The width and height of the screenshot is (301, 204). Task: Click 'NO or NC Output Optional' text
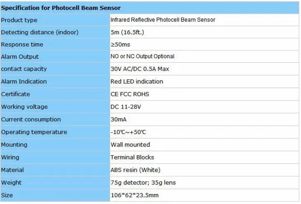(x=142, y=56)
